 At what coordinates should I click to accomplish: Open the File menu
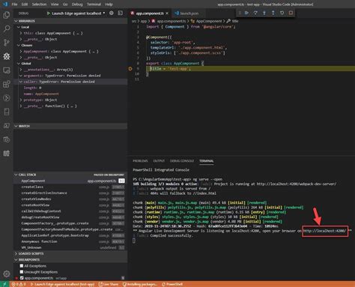click(14, 4)
